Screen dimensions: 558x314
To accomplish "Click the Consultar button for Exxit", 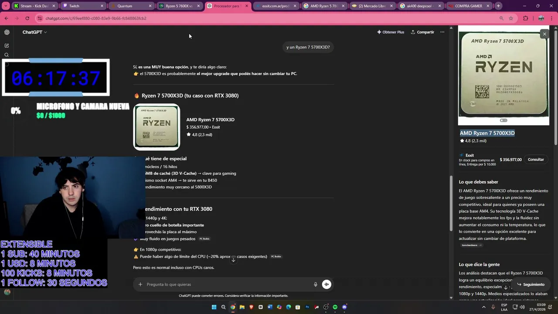I will [536, 160].
